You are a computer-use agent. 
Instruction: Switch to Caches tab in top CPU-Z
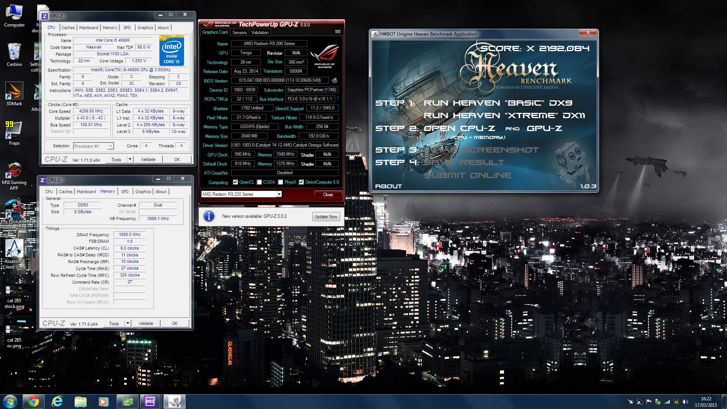point(68,28)
